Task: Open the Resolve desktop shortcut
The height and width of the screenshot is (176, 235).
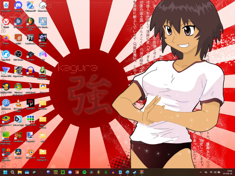Action: [x=18, y=154]
